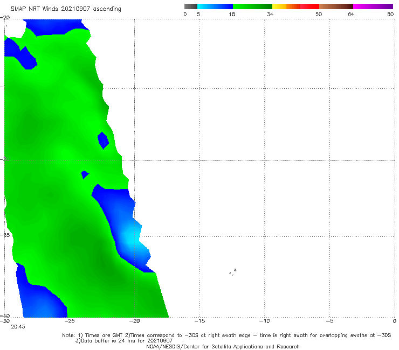Pick the yellow-orange segment of the color bar
Screen dimensions: 399x350
286,6
